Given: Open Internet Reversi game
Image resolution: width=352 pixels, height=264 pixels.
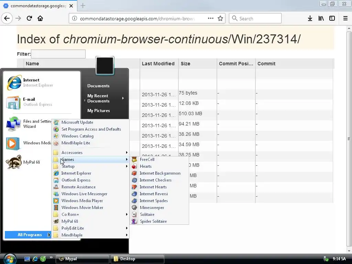Looking at the screenshot, I should coord(159,194).
